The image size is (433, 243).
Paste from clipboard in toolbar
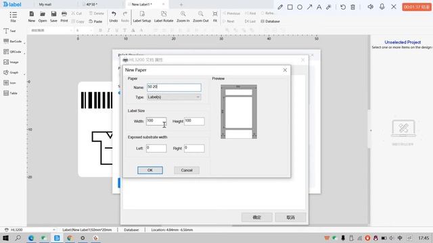(x=95, y=21)
